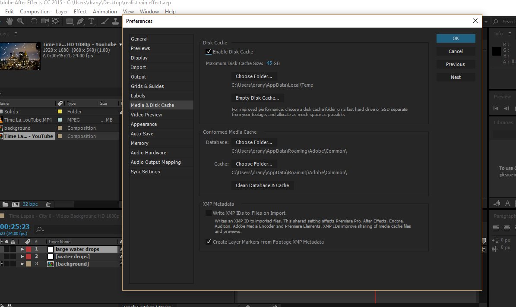
Task: Twirl open the [water drops] layer
Action: [22, 256]
